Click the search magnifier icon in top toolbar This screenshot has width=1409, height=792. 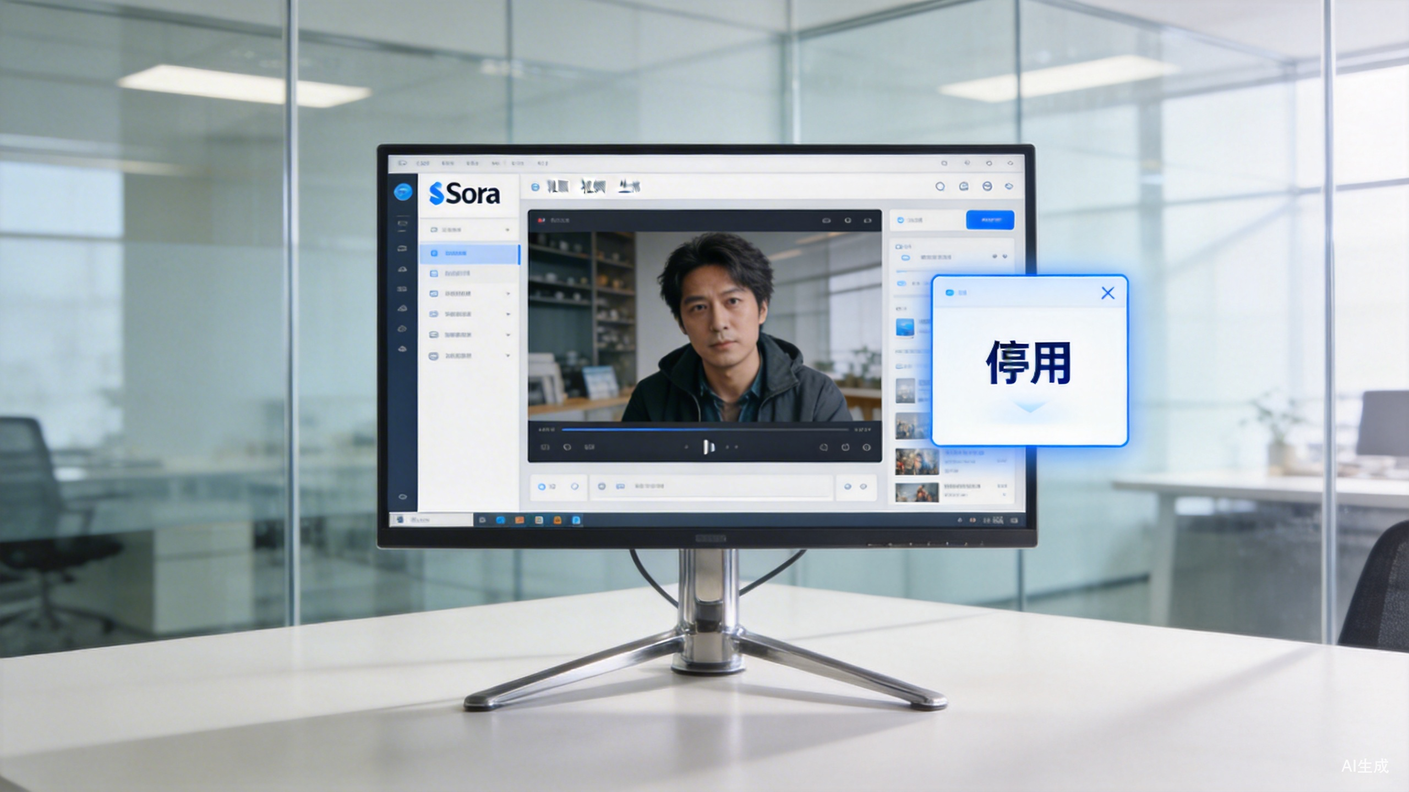(x=940, y=186)
